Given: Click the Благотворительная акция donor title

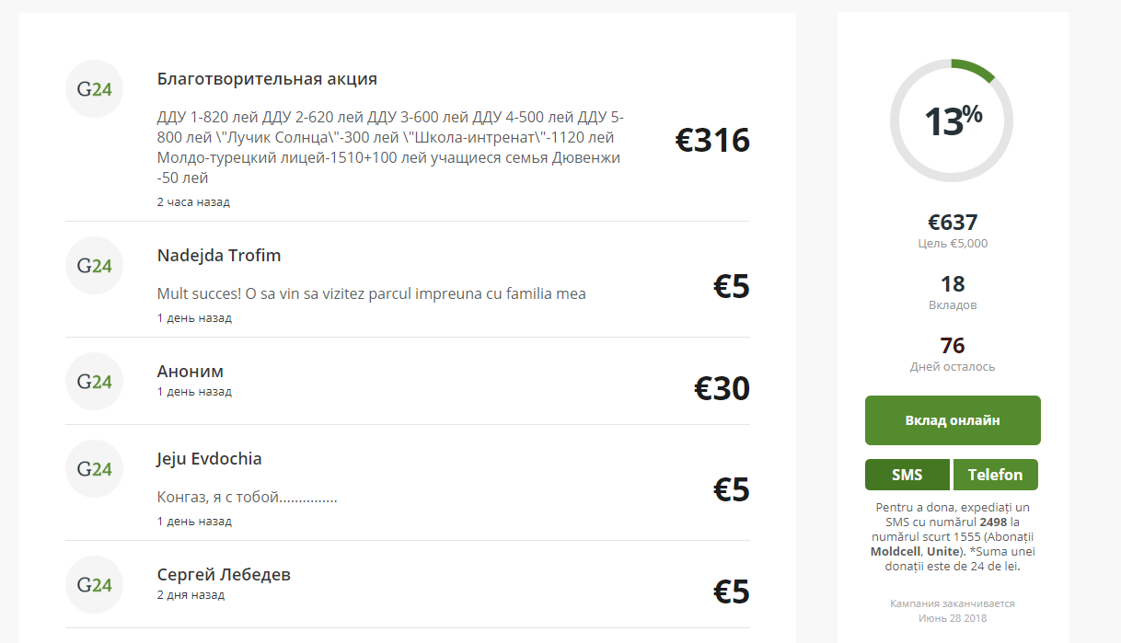Looking at the screenshot, I should [x=267, y=79].
